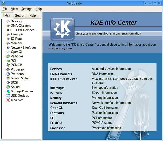This screenshot has height=141, width=163.
Task: Open the View menu
Action: pyautogui.click(x=14, y=9)
